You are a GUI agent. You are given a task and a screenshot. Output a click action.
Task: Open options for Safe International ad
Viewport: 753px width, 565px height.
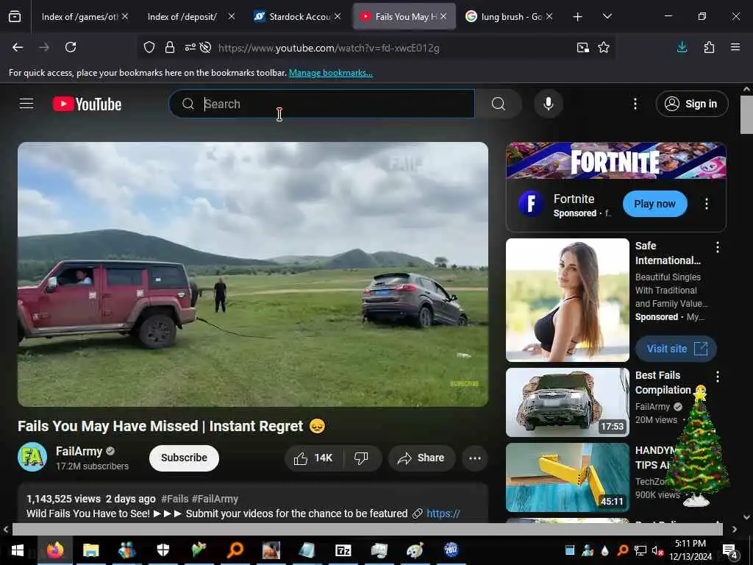[718, 247]
